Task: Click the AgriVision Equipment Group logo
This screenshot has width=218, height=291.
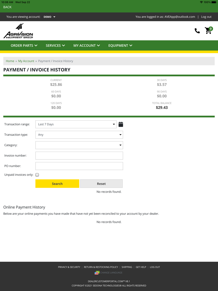Action: [19, 31]
